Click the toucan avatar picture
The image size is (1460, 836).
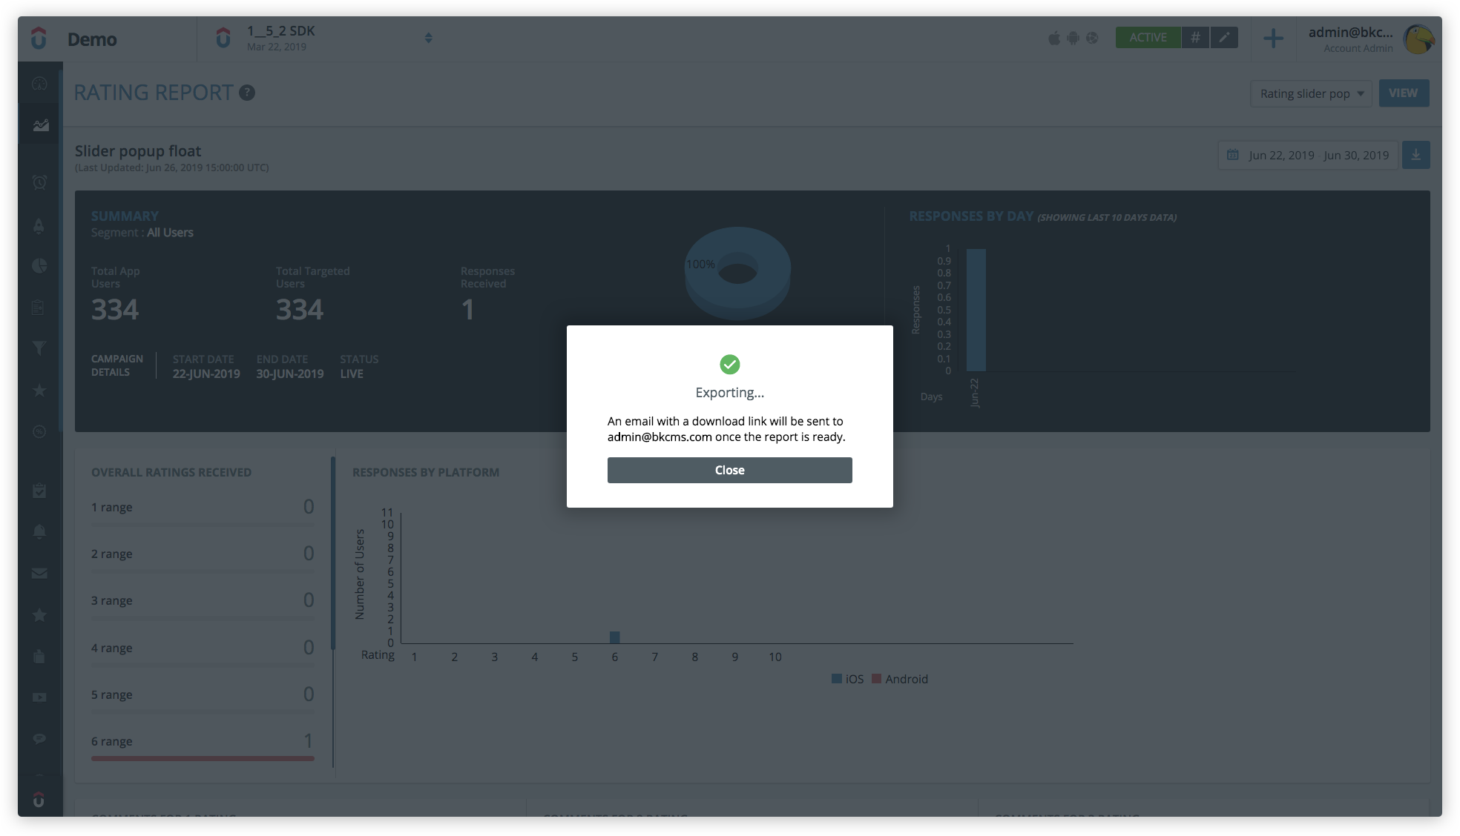pyautogui.click(x=1418, y=39)
